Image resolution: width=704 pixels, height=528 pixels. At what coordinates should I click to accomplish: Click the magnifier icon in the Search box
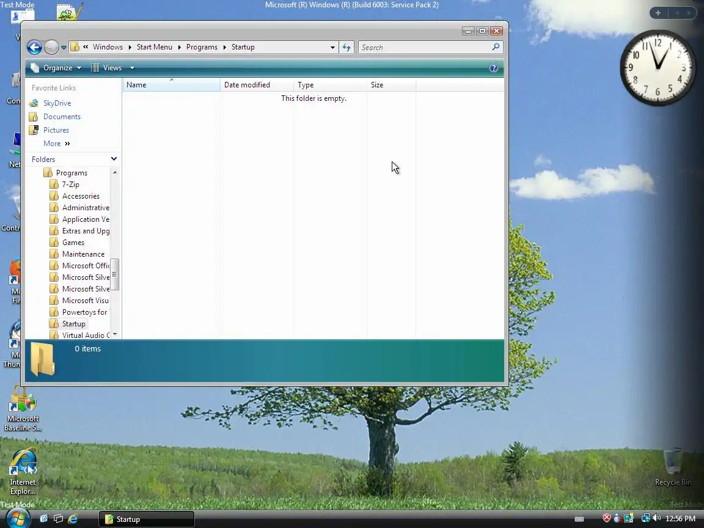click(496, 46)
